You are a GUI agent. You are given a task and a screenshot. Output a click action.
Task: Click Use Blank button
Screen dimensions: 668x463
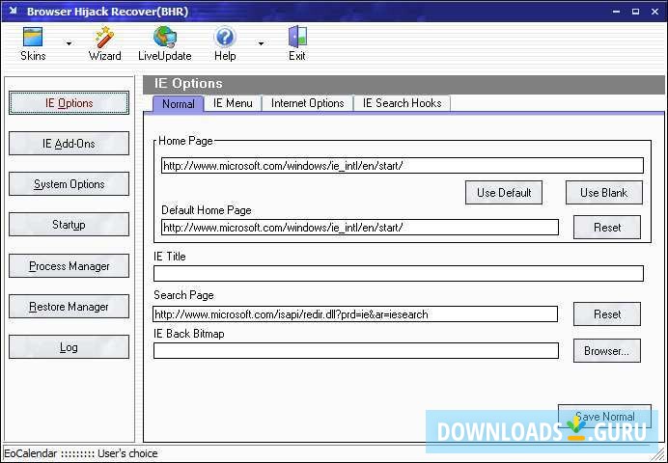(x=603, y=192)
